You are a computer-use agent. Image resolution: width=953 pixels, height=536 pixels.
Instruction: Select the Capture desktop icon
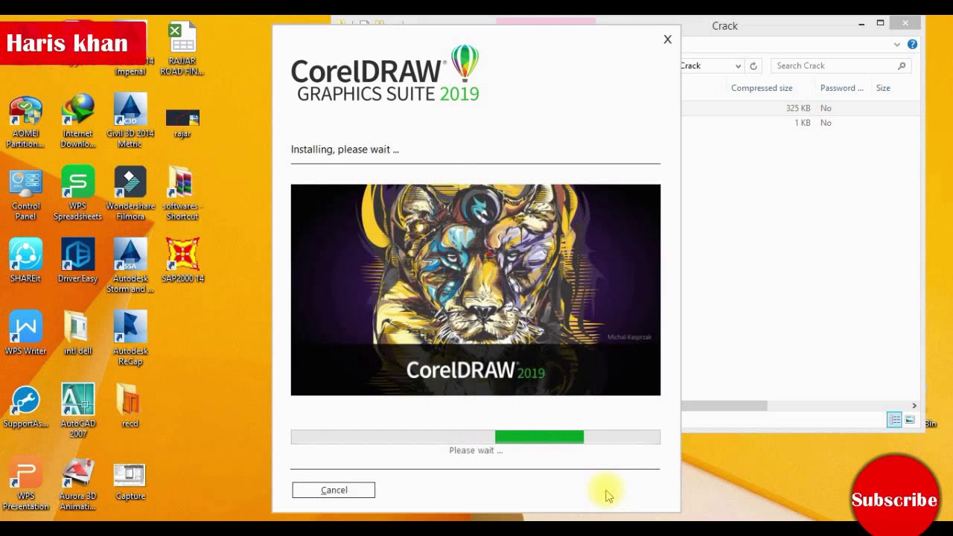tap(130, 482)
